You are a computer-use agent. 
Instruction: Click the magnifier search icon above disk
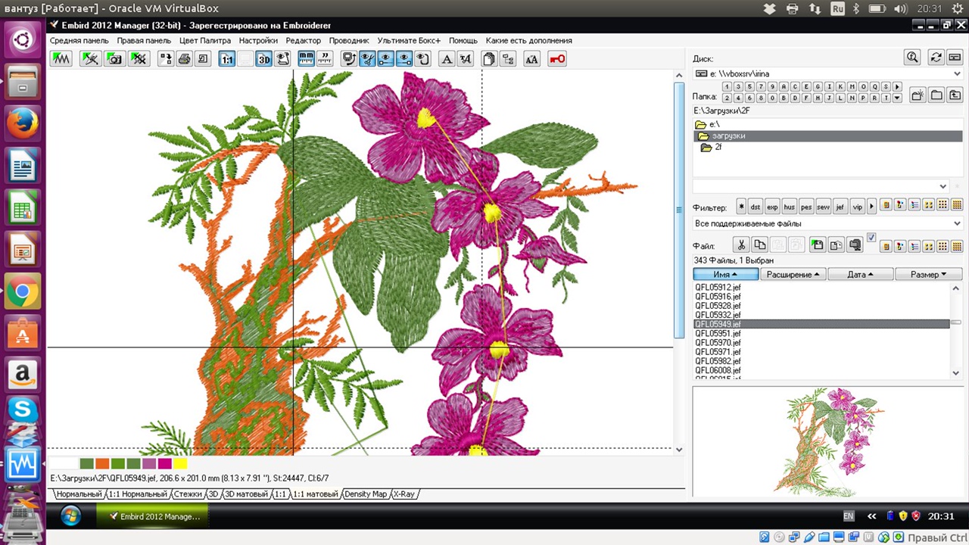(x=912, y=57)
